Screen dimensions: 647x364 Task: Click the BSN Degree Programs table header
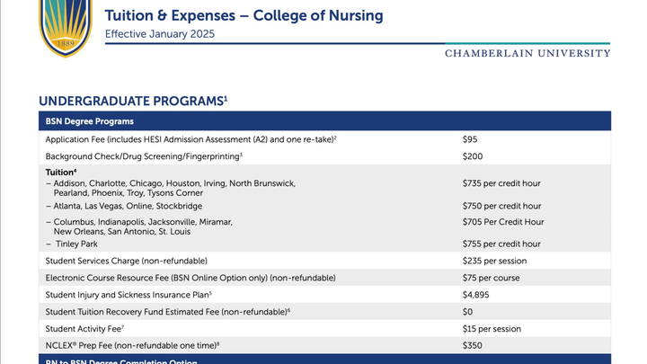point(90,120)
